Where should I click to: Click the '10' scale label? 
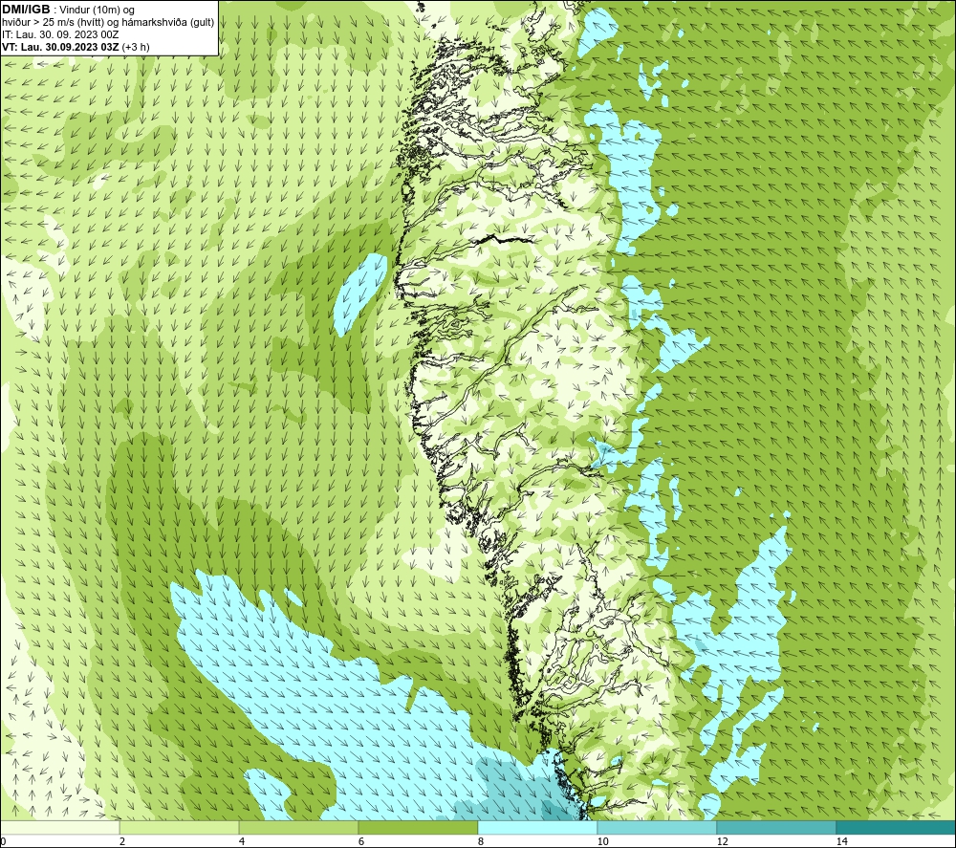coord(602,841)
